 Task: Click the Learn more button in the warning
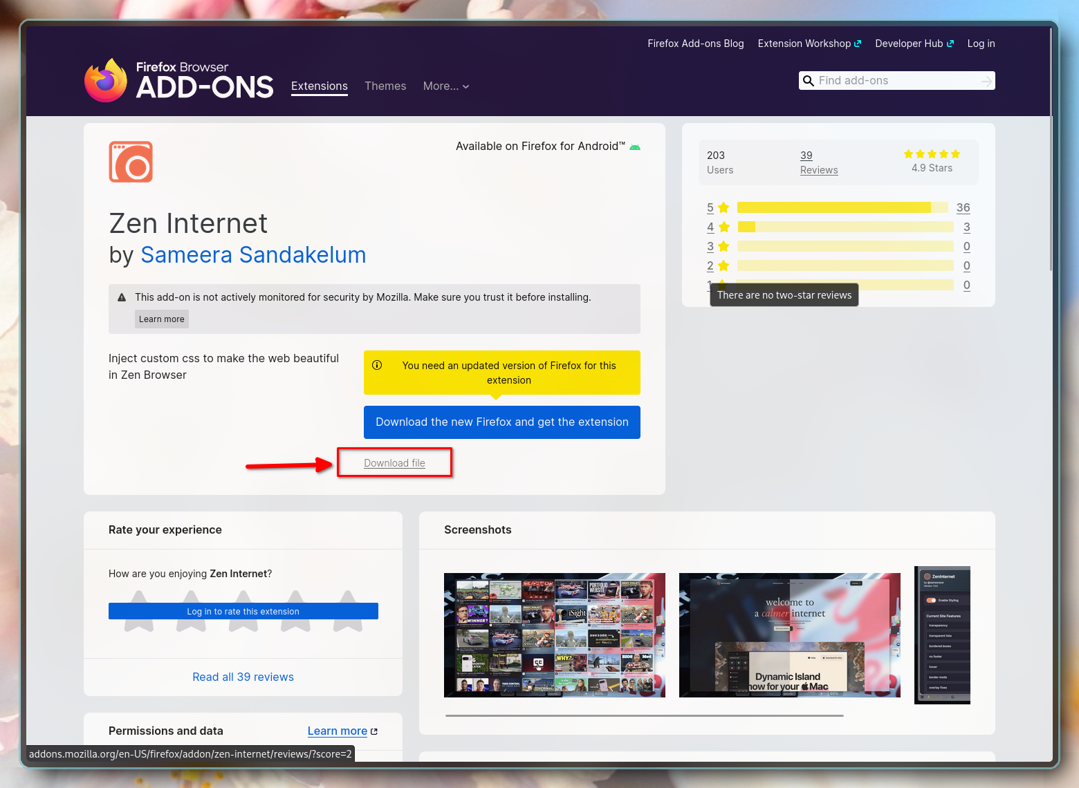tap(162, 319)
